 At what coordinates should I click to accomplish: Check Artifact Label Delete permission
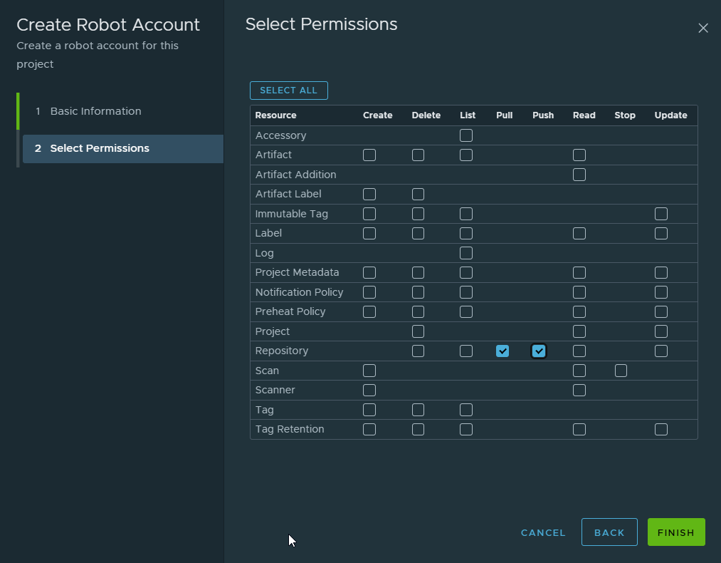(418, 194)
